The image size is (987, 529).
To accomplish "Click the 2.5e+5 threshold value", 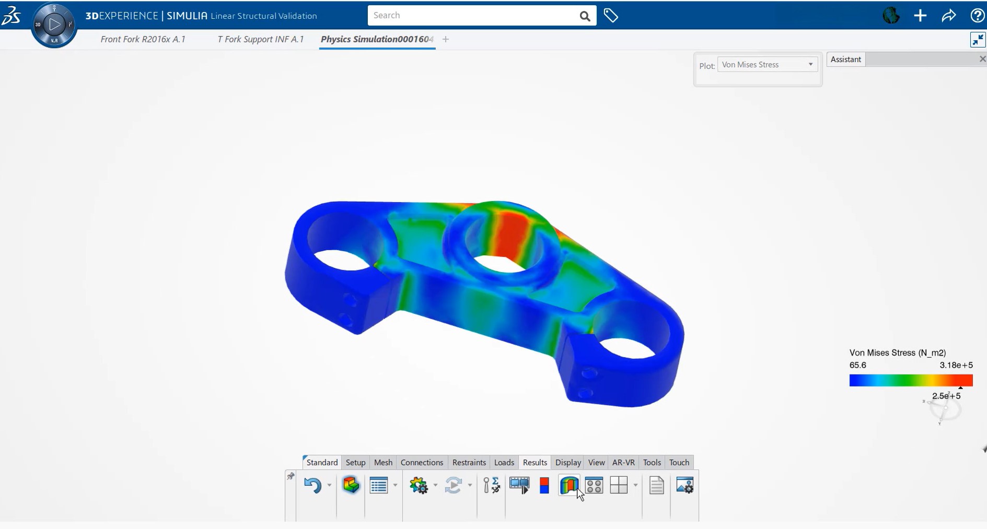I will point(946,396).
